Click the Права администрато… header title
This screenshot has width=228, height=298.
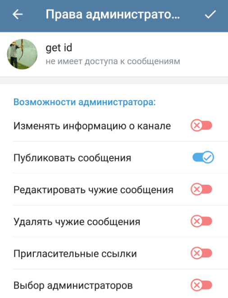[x=113, y=14]
